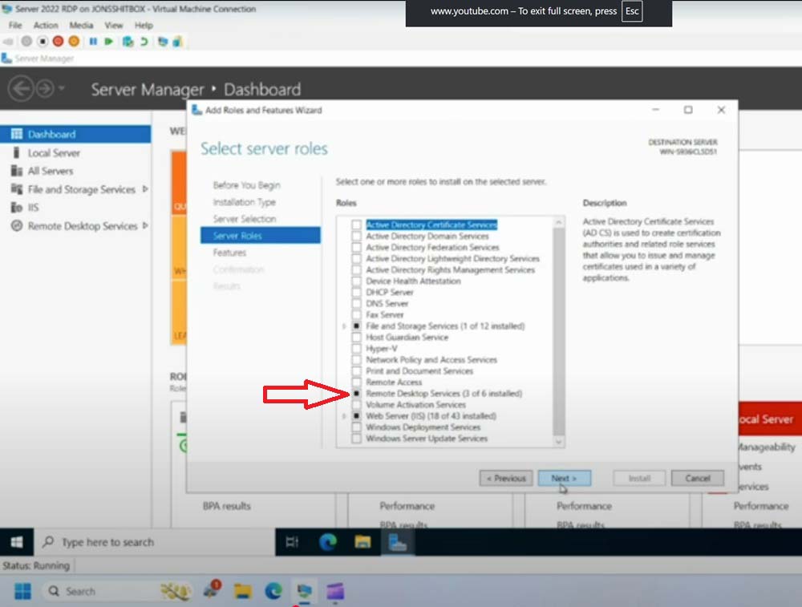Open Task View in the guest taskbar

(292, 543)
